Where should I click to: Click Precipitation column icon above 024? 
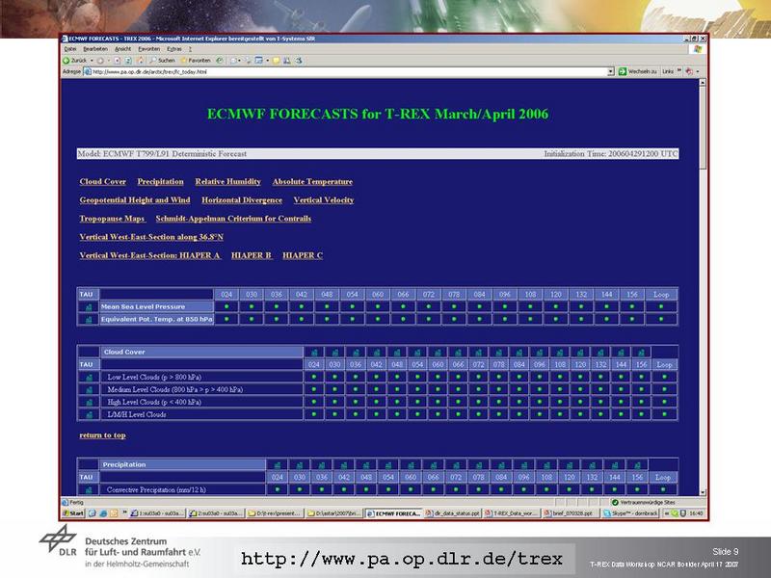[278, 465]
